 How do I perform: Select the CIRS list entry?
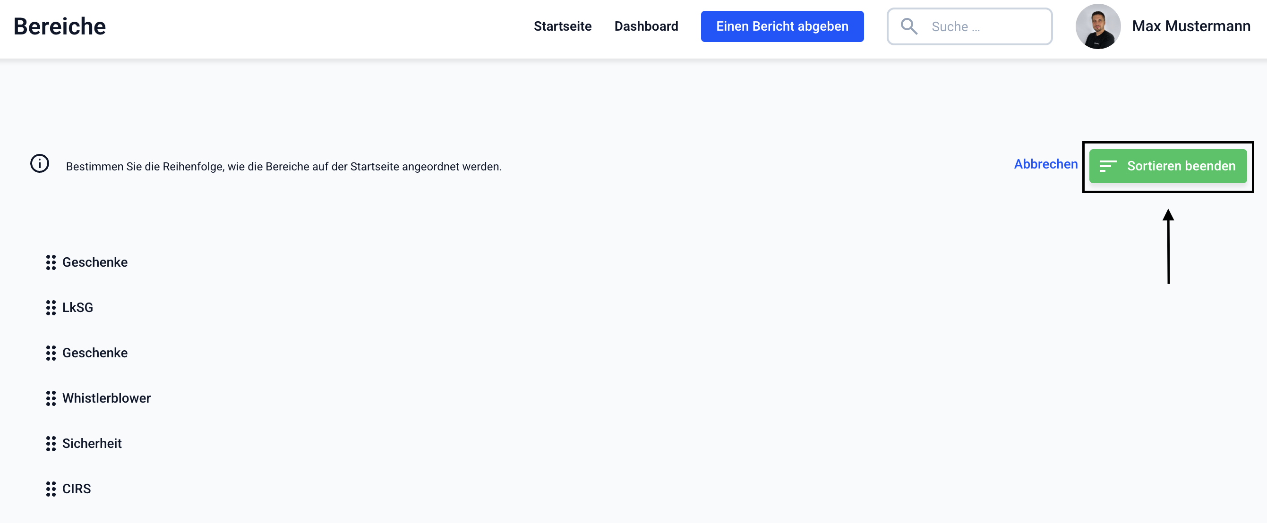pos(77,489)
